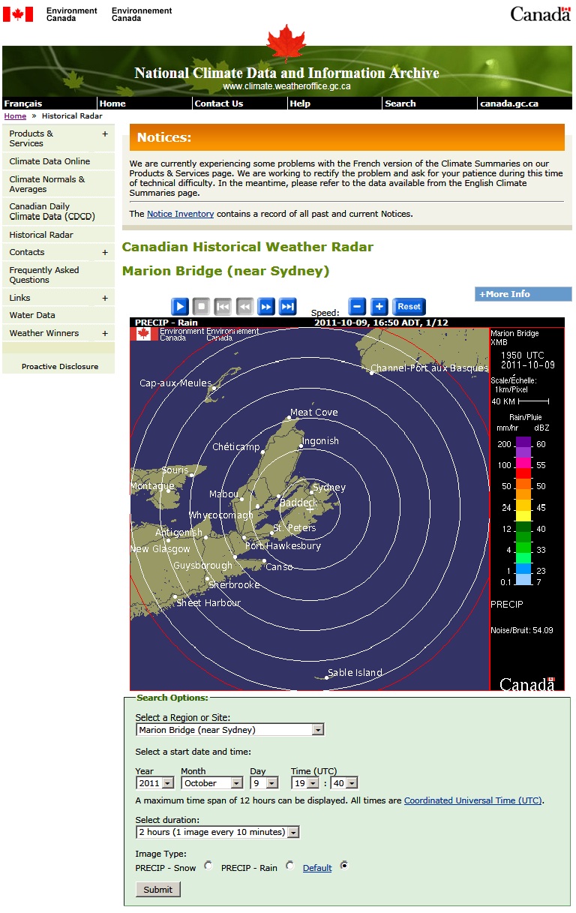Click Sheet Harbour label on map

pyautogui.click(x=208, y=603)
